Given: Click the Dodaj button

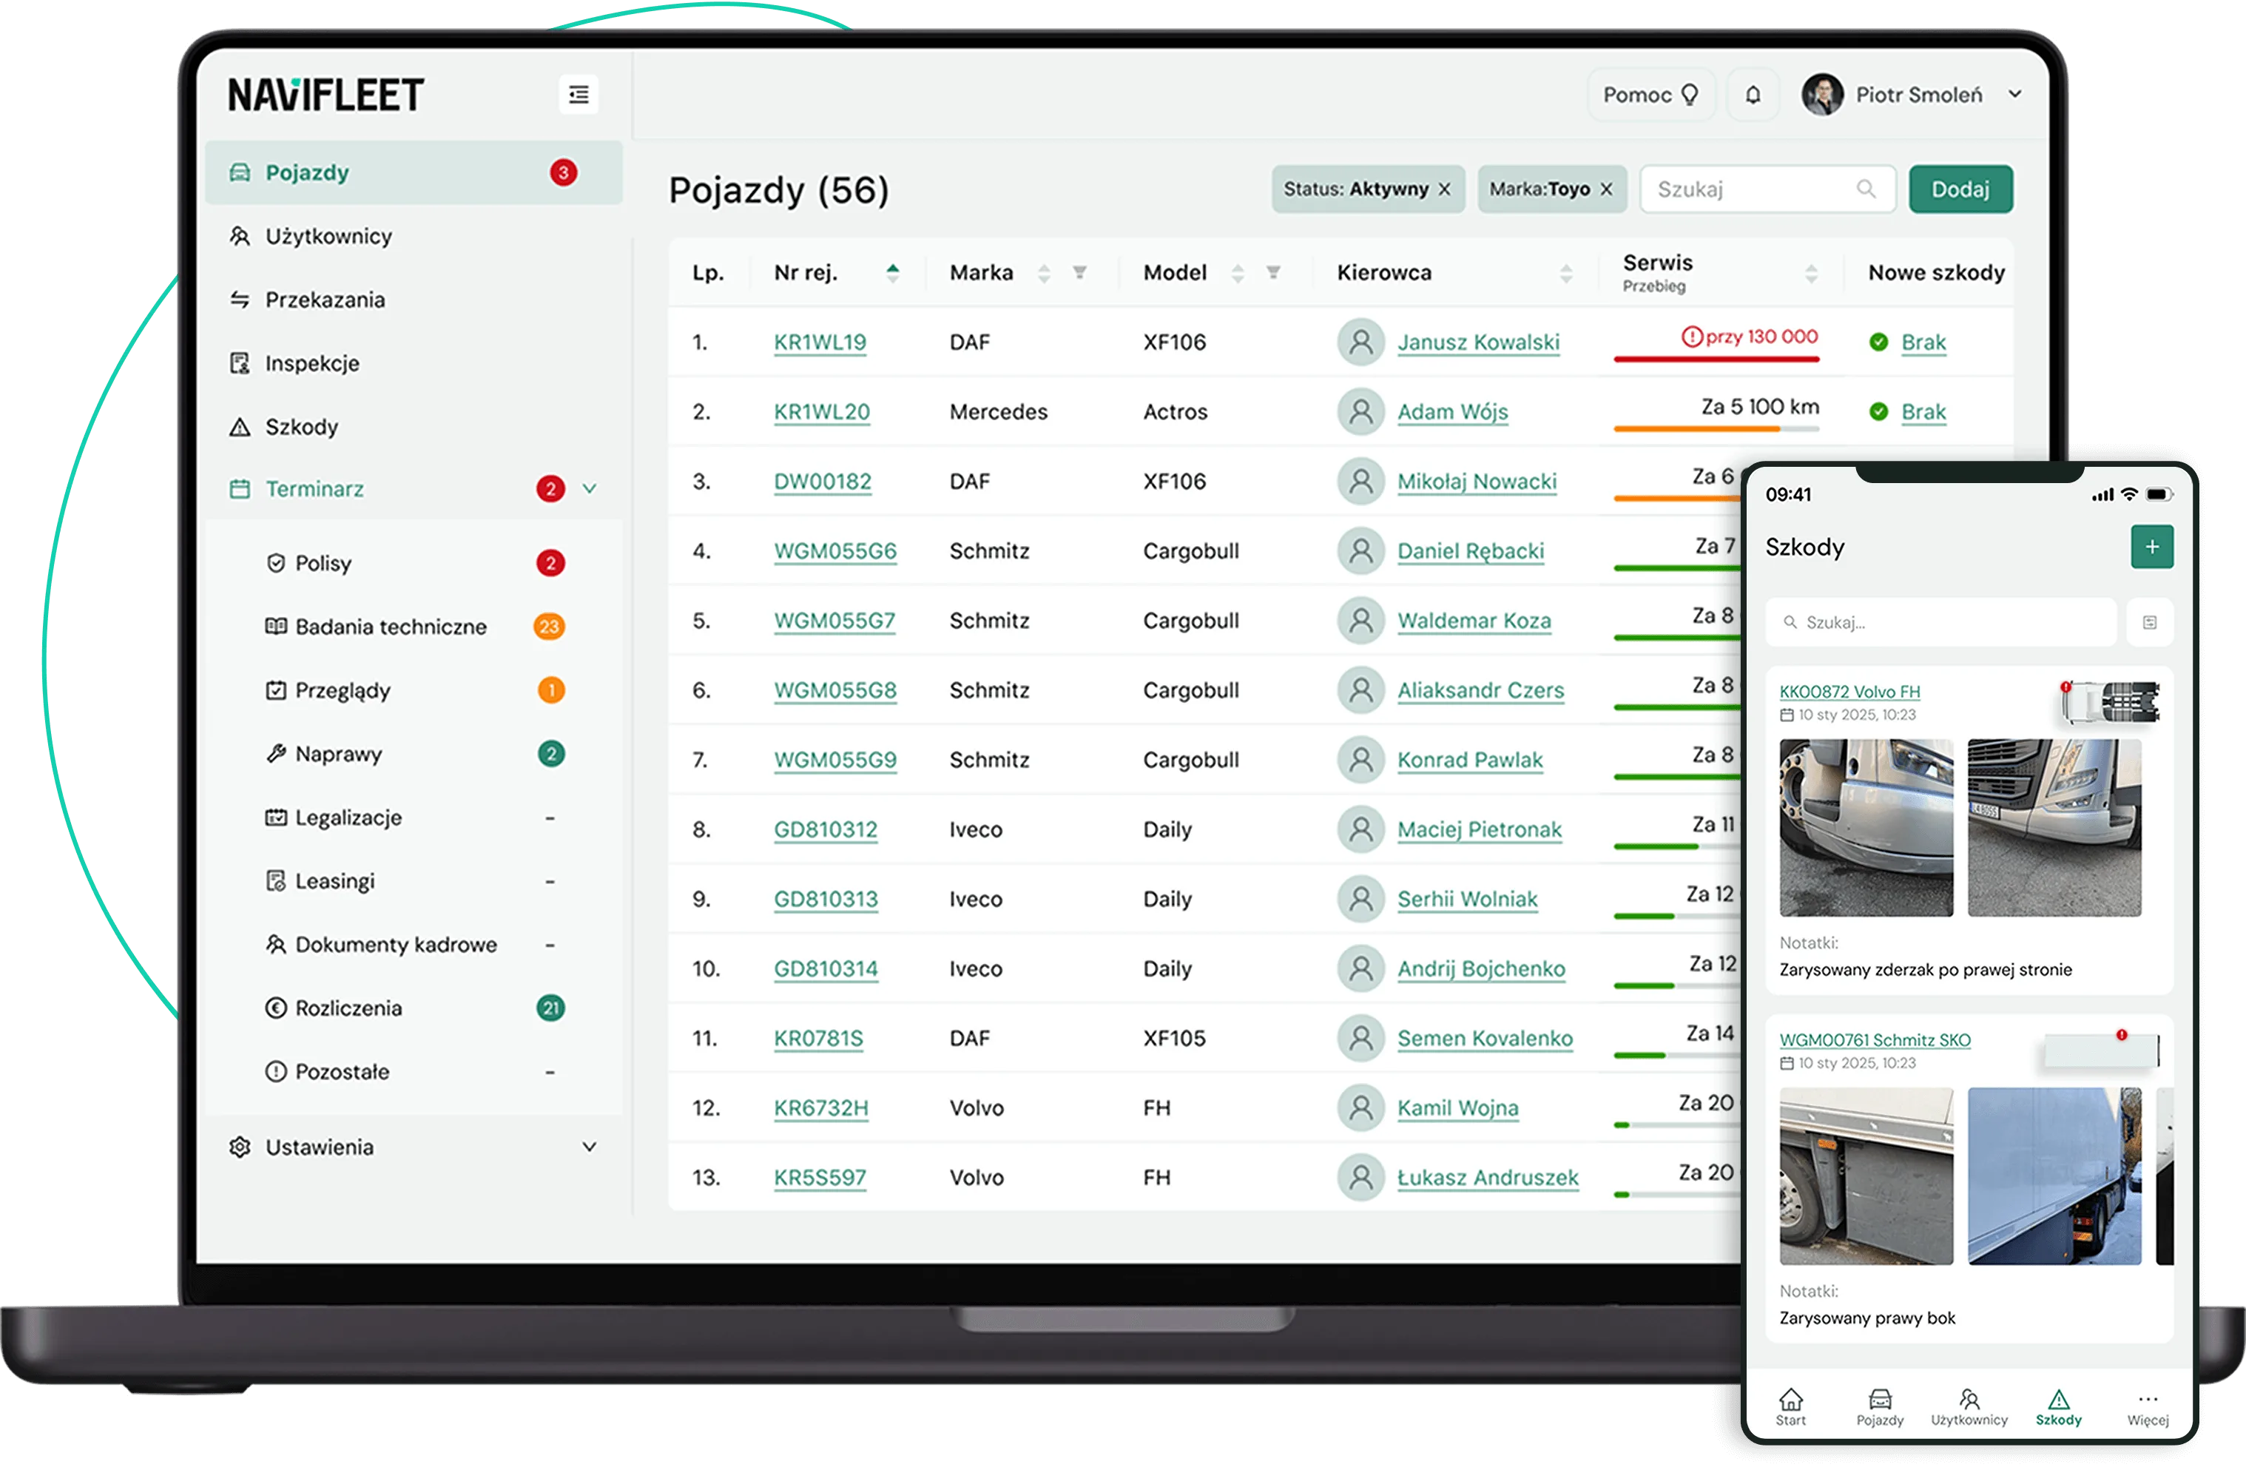Looking at the screenshot, I should click(x=1960, y=189).
